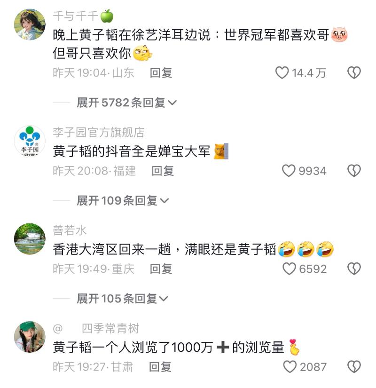Dislike 千与千千's comment with broken heart
Viewport: 376px width, 388px height.
(x=354, y=73)
